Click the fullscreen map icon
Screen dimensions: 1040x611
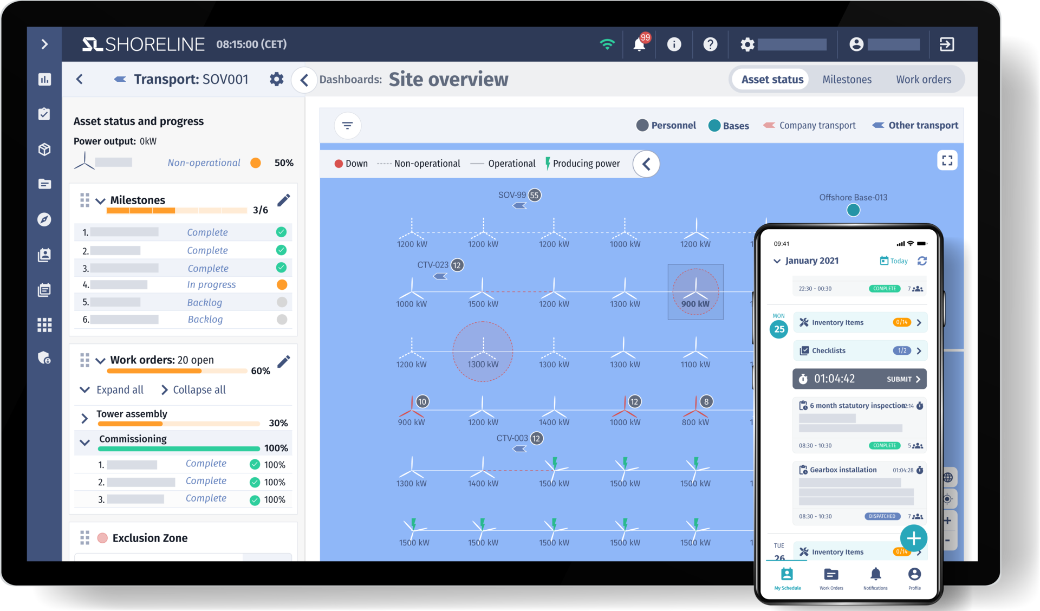[947, 160]
